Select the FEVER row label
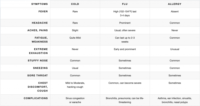The width and height of the screenshot is (200, 106). [x=43, y=11]
